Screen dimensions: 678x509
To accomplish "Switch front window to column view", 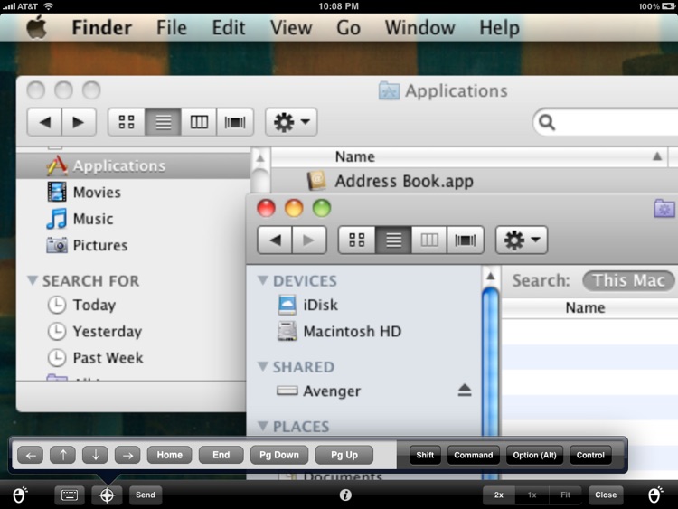I will click(x=429, y=240).
